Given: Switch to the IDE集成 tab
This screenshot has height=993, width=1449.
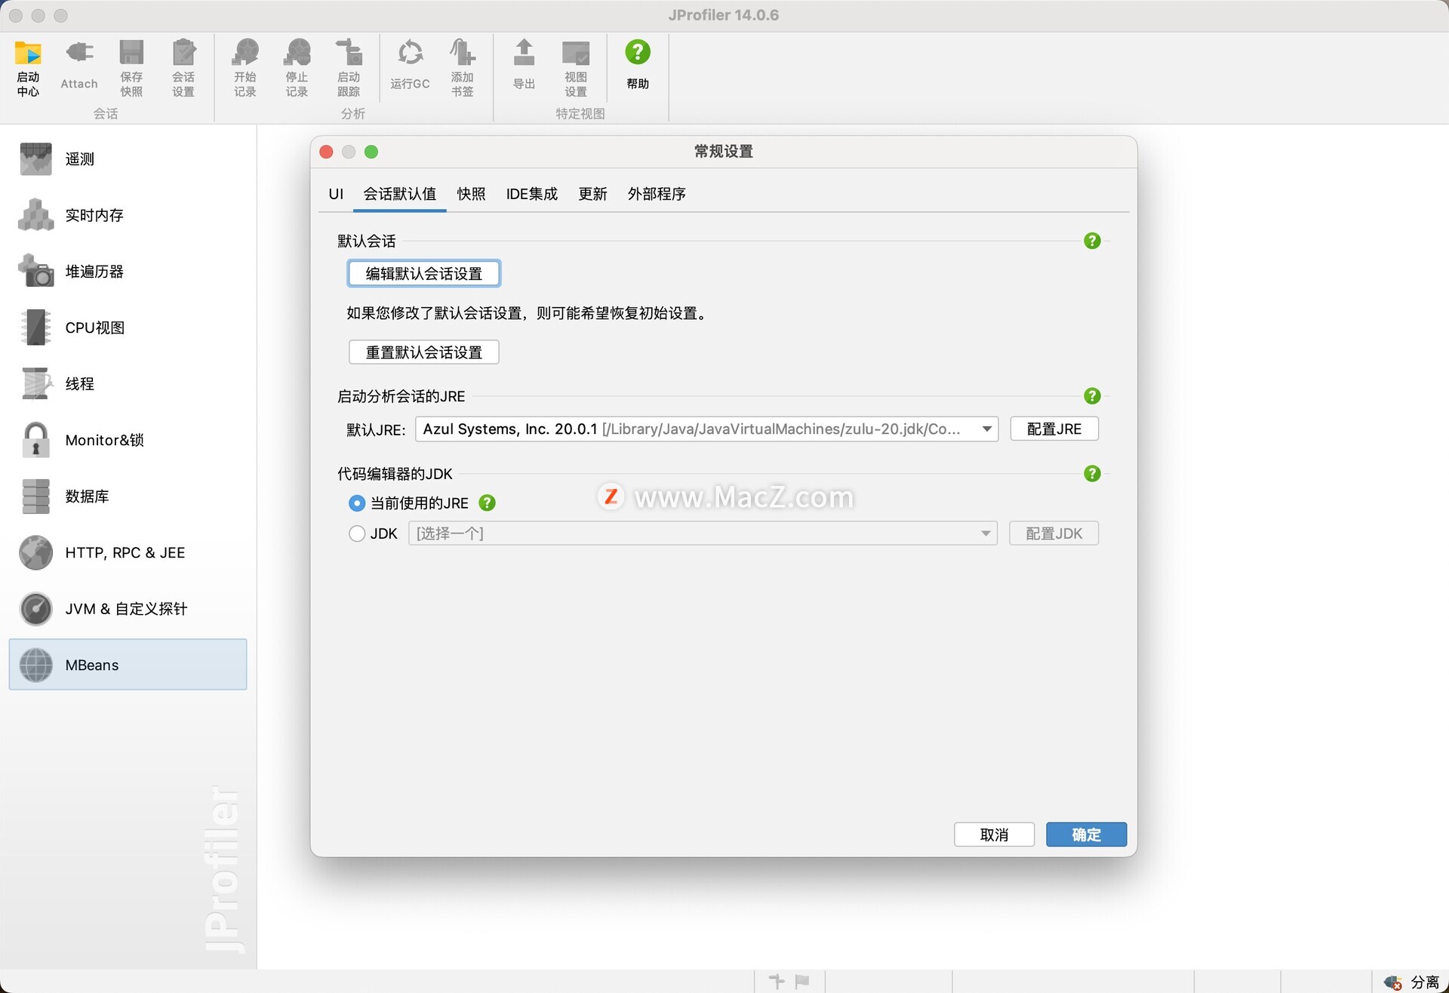Looking at the screenshot, I should (x=532, y=194).
